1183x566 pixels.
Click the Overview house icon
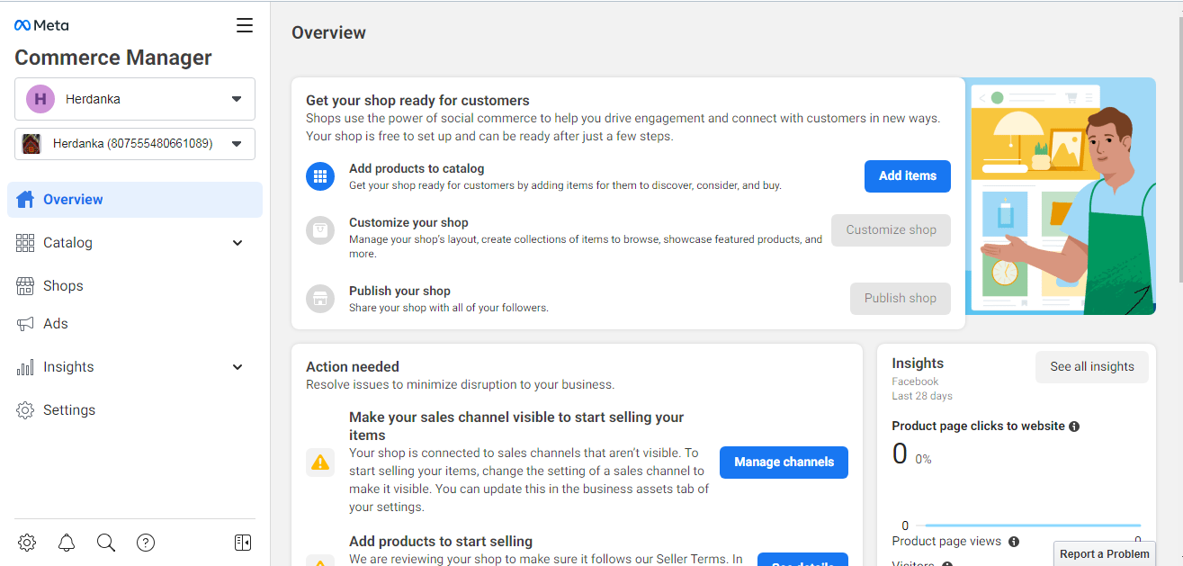click(x=26, y=200)
